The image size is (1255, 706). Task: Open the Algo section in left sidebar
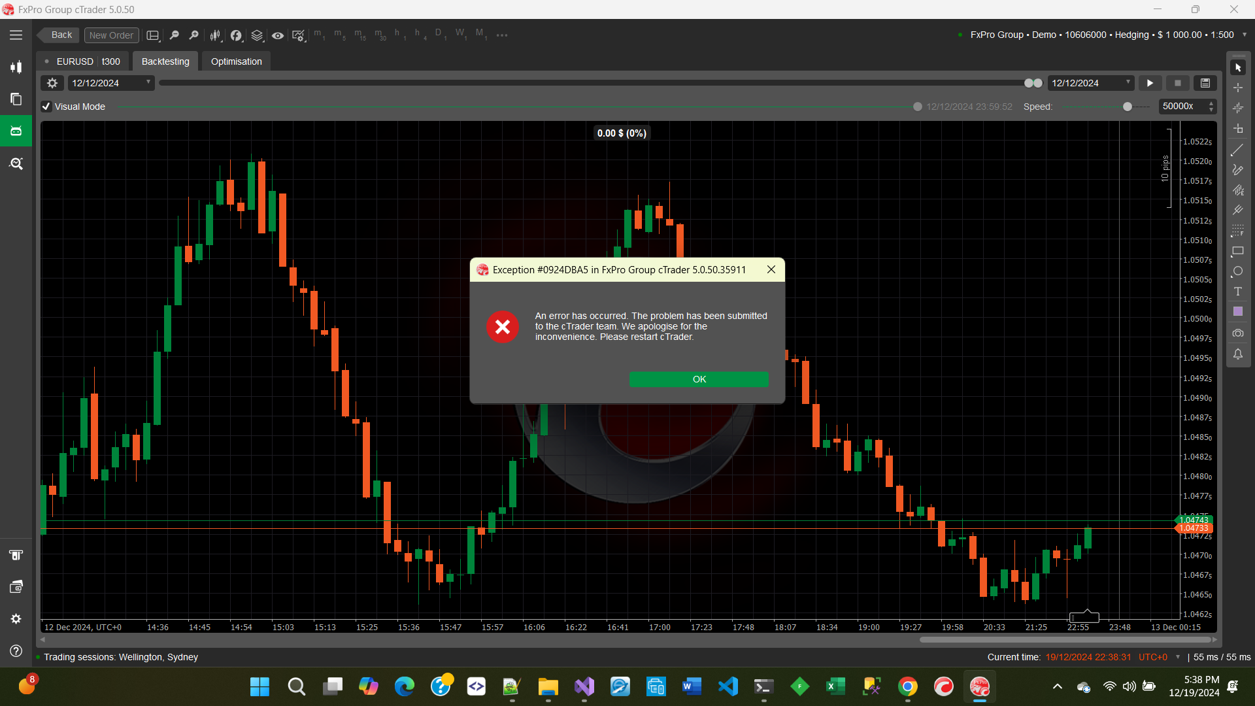16,131
